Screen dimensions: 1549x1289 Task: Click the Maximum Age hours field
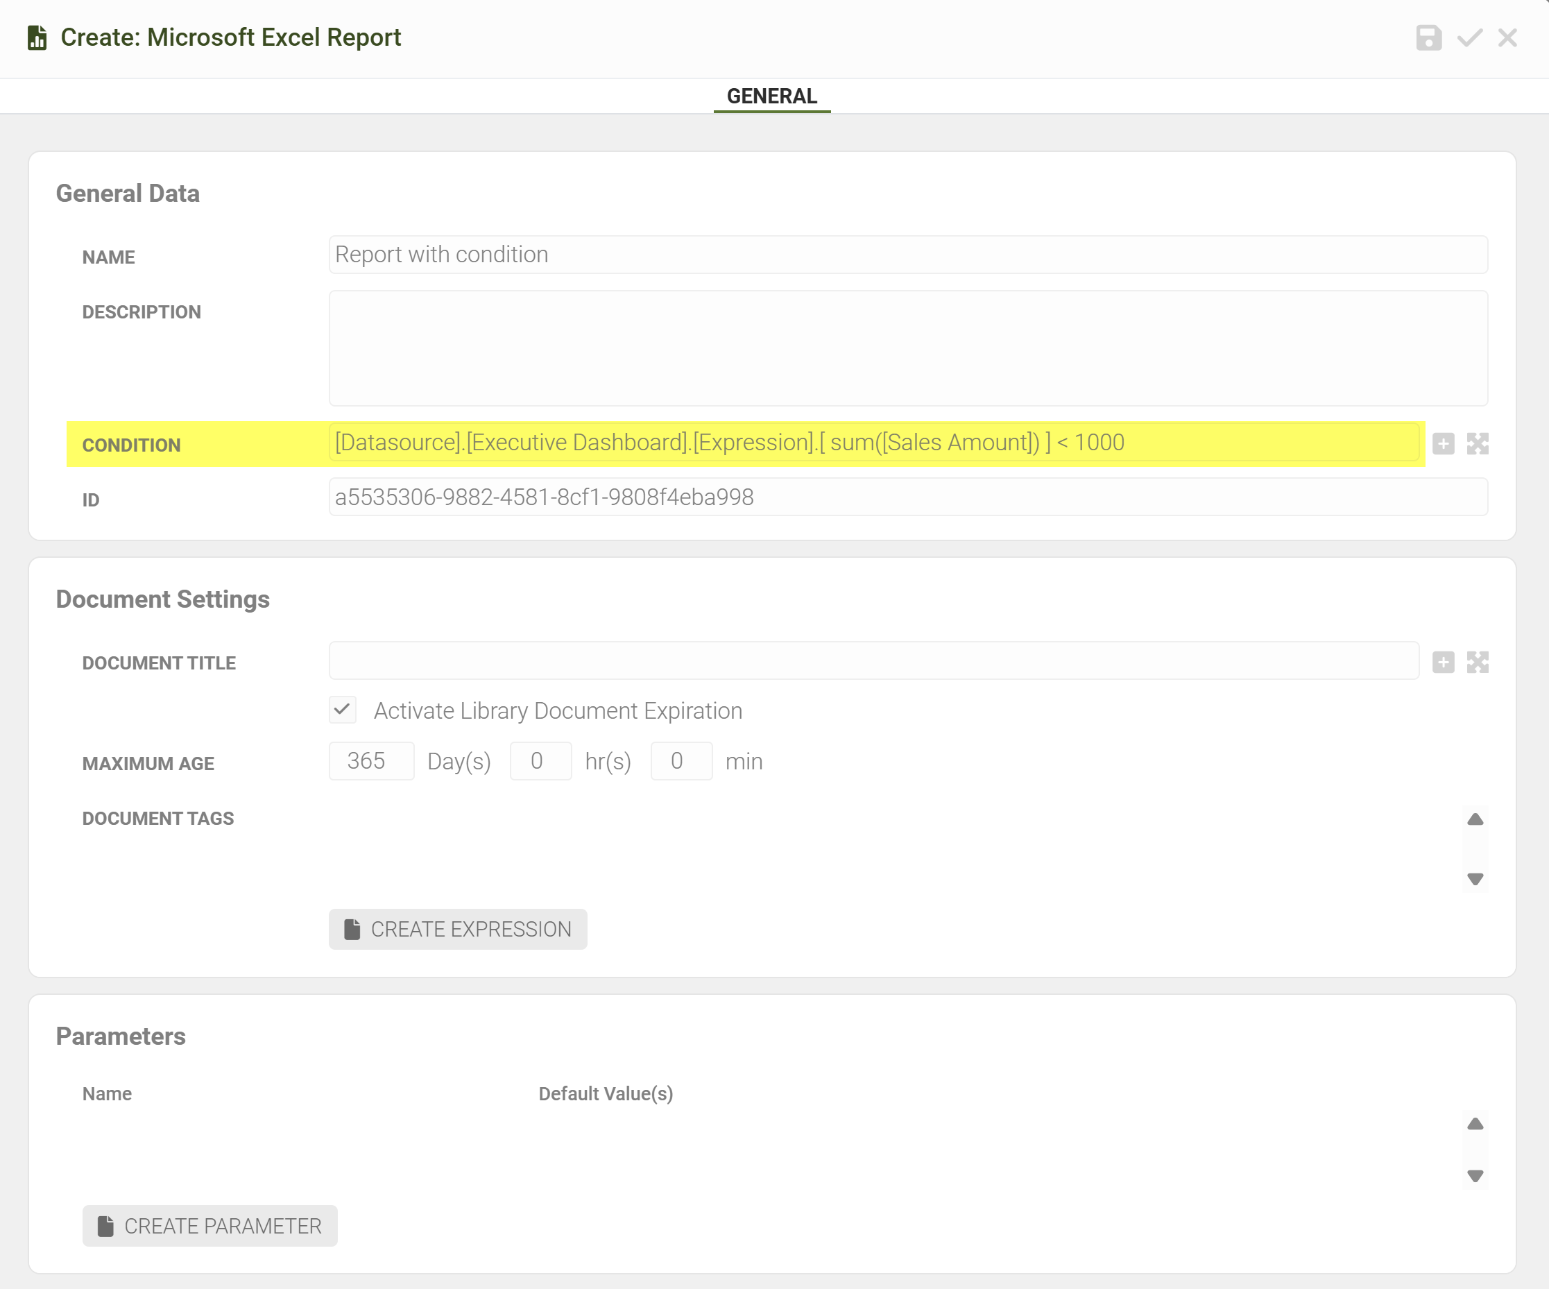tap(540, 761)
